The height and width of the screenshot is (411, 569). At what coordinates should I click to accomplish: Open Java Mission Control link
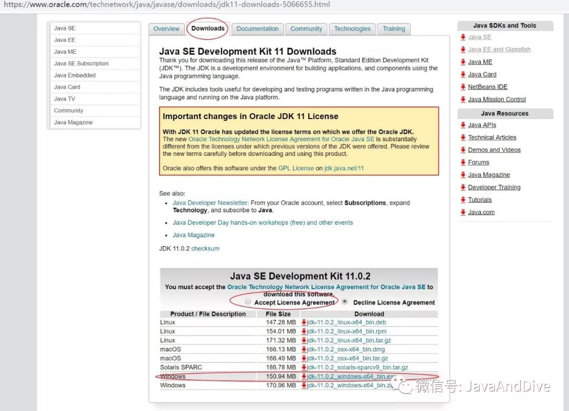tap(497, 100)
